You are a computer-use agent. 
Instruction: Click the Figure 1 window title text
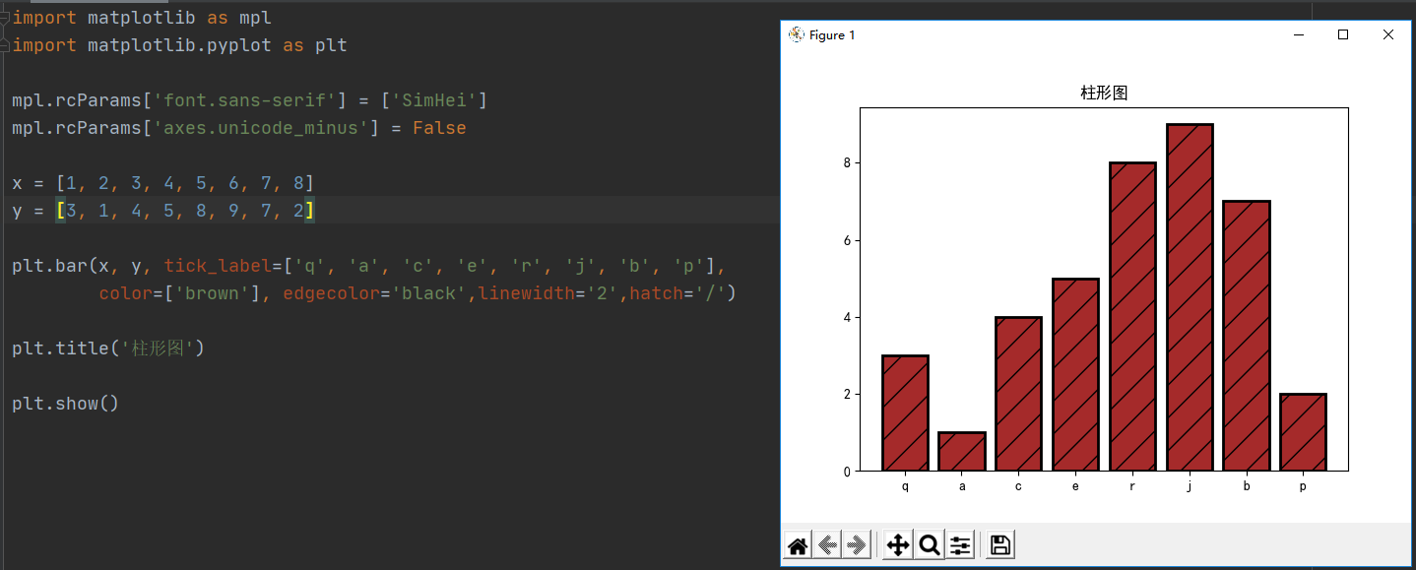[x=832, y=34]
